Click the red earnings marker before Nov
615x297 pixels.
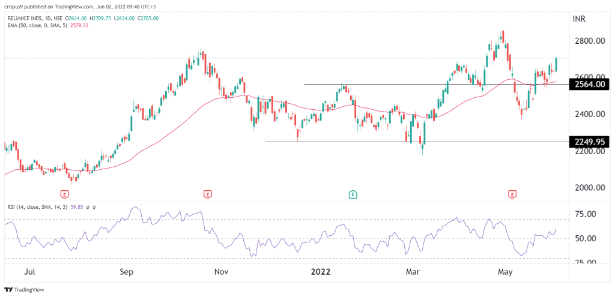pyautogui.click(x=207, y=194)
